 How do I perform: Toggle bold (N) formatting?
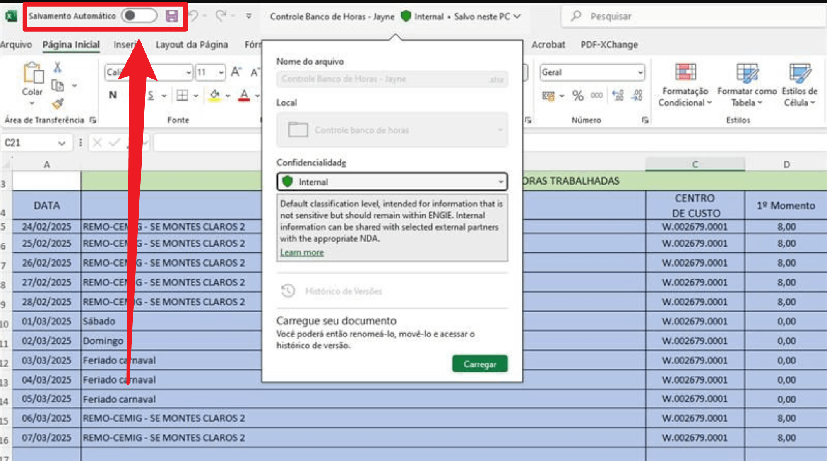(113, 95)
